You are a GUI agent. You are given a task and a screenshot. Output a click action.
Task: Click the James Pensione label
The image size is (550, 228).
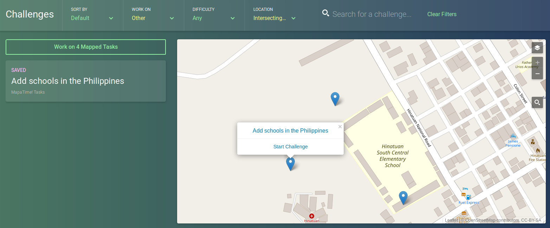pos(513,143)
